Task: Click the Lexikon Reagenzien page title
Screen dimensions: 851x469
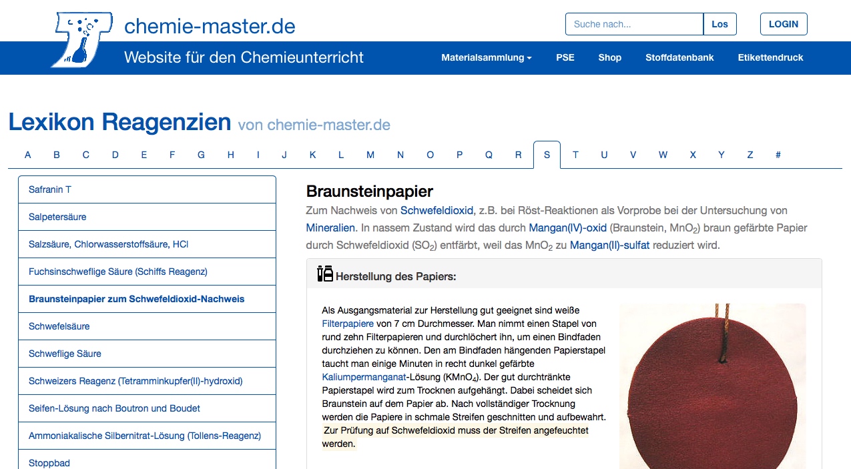Action: coord(119,123)
